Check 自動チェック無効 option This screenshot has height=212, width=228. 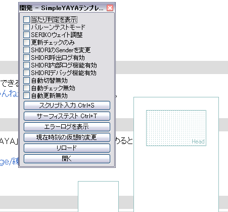click(26, 88)
